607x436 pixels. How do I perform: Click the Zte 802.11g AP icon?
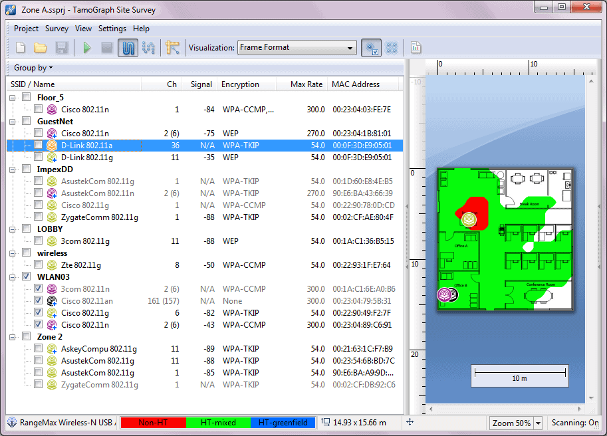pos(51,265)
